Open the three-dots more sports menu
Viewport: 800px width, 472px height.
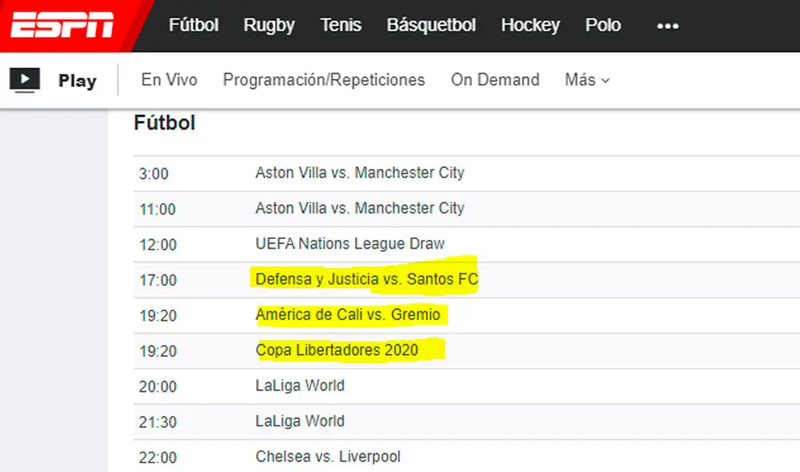(x=667, y=26)
